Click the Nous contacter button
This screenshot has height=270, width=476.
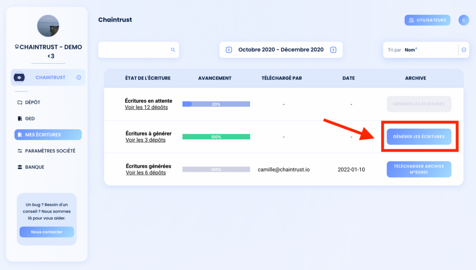click(47, 232)
